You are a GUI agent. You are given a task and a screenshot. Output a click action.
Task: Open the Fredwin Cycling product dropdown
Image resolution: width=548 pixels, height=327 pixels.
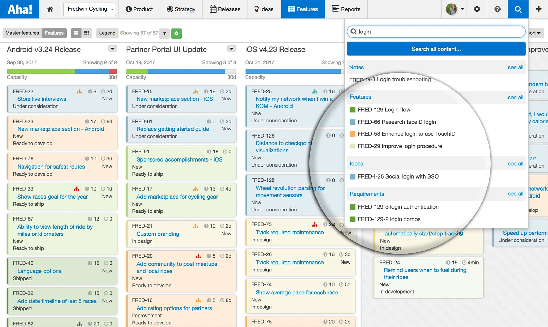pos(90,9)
